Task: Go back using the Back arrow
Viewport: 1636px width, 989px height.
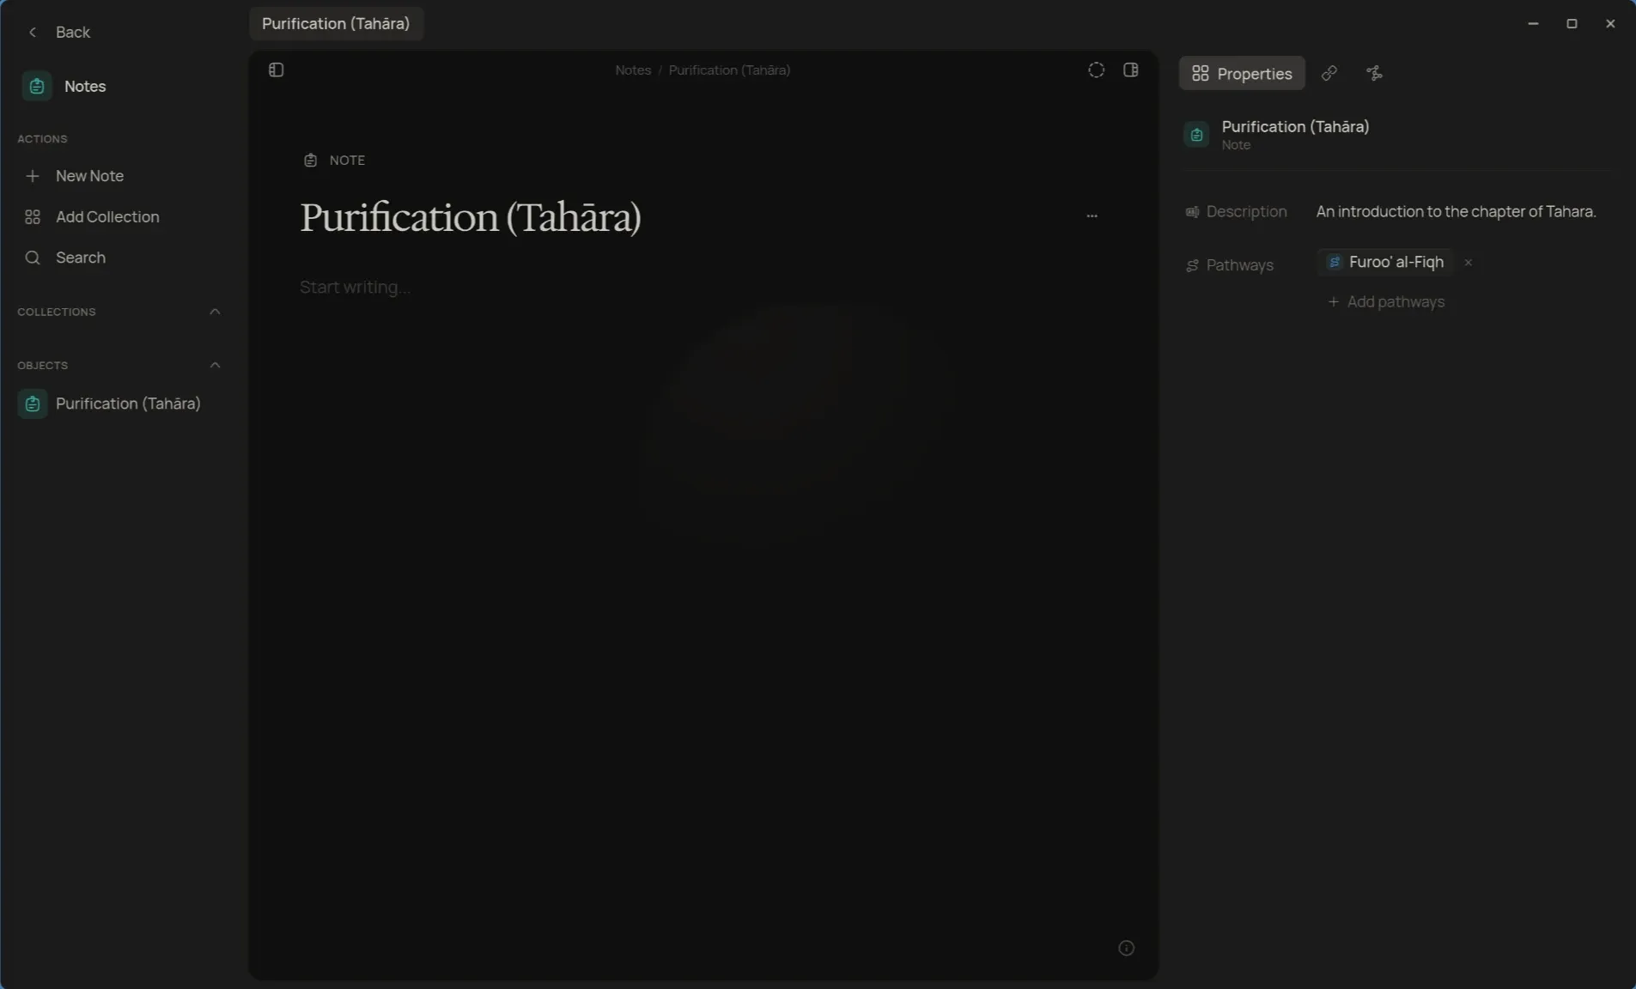Action: (x=33, y=33)
